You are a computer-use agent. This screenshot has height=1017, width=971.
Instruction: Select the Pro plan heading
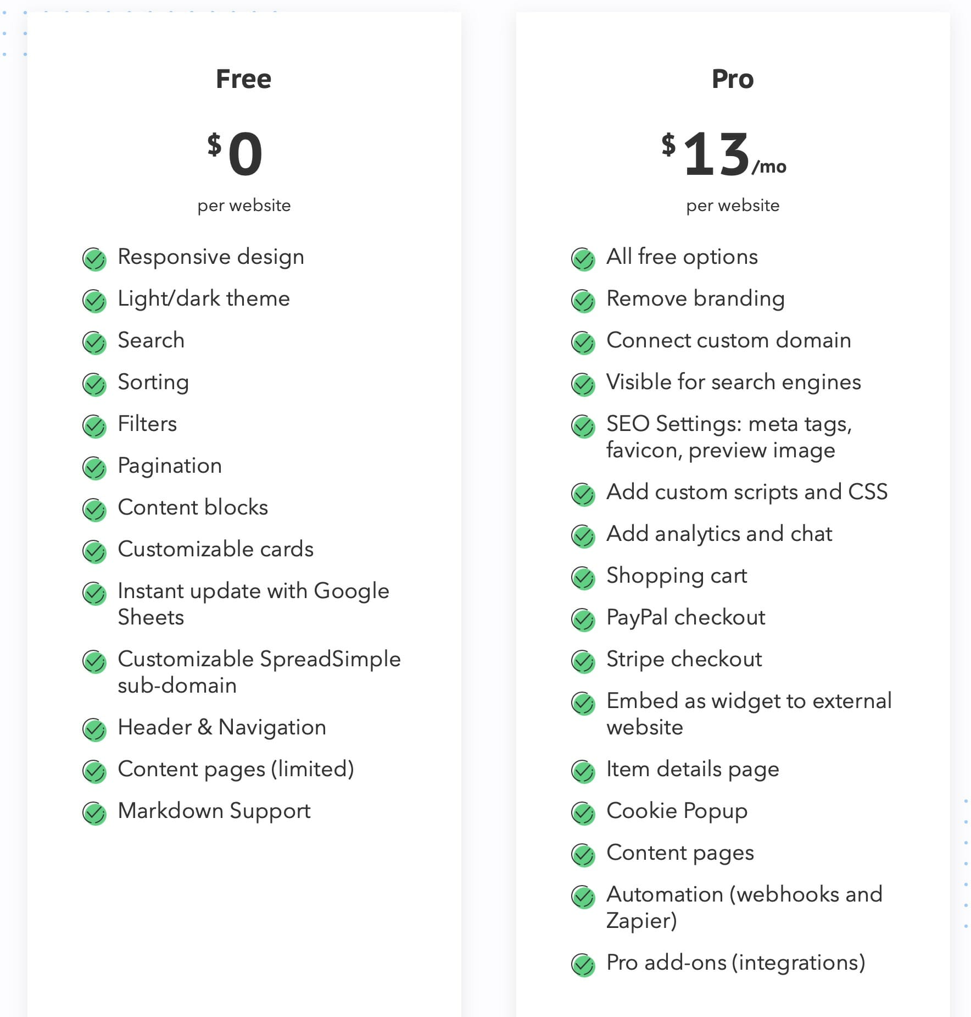point(733,79)
